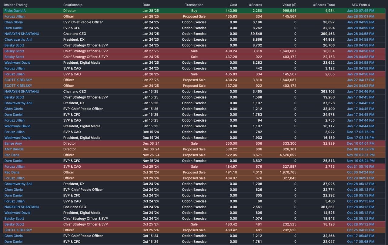
Task: Select the Oct 30 '24 date cell
Action: coord(151,172)
